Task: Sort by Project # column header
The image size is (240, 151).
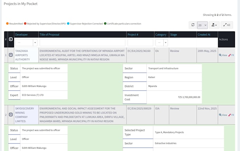Action: 133,35
